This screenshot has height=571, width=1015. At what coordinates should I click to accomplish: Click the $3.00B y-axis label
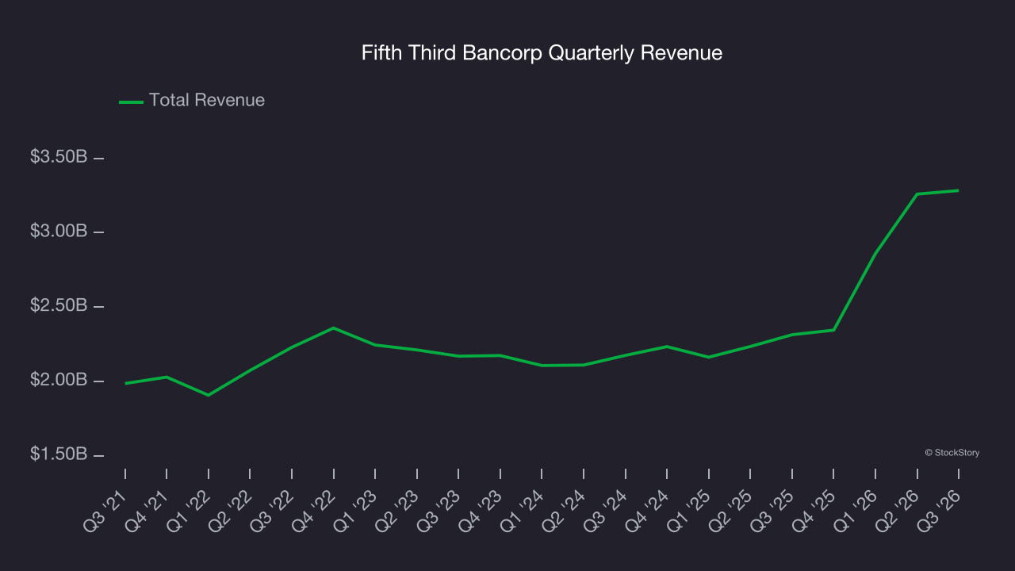59,232
